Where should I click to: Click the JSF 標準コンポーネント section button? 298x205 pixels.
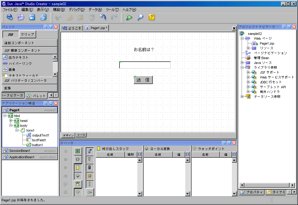click(x=30, y=51)
